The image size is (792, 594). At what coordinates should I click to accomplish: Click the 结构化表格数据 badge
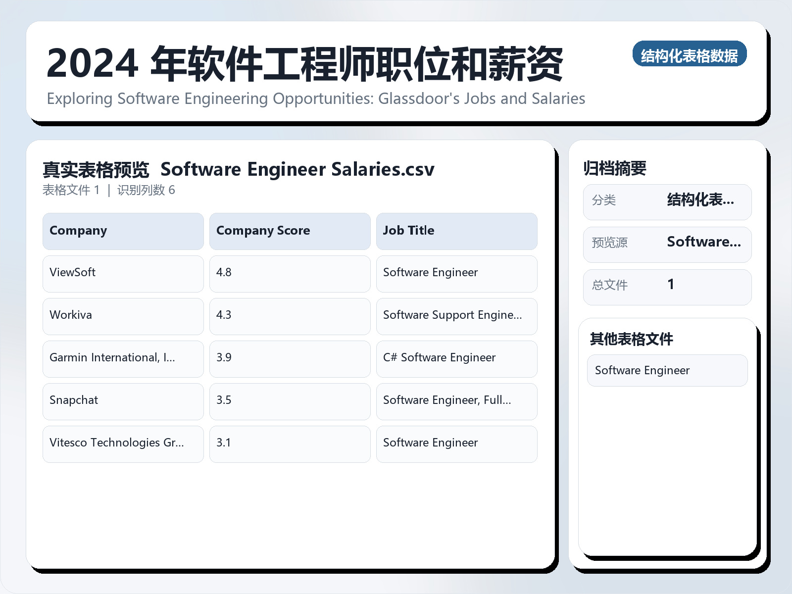(691, 55)
